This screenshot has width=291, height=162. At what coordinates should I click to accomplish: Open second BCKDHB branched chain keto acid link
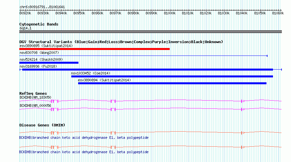pyautogui.click(x=84, y=152)
